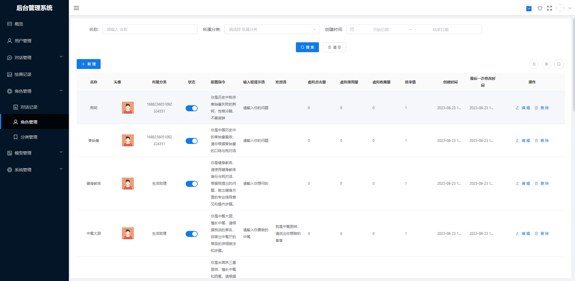Toggle the status switch for 健身教练
This screenshot has height=281, width=575.
192,184
